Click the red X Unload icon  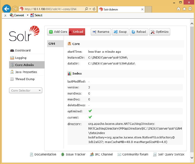70,32
